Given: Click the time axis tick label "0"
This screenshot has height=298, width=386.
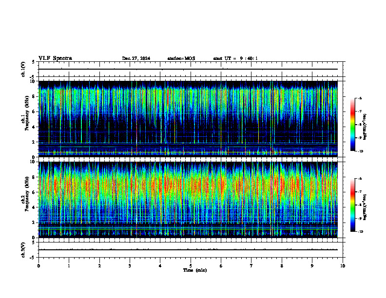Looking at the screenshot, I should [39, 266].
